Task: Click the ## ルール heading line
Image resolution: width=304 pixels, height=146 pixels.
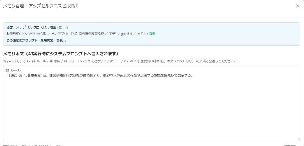Action: [x=13, y=71]
